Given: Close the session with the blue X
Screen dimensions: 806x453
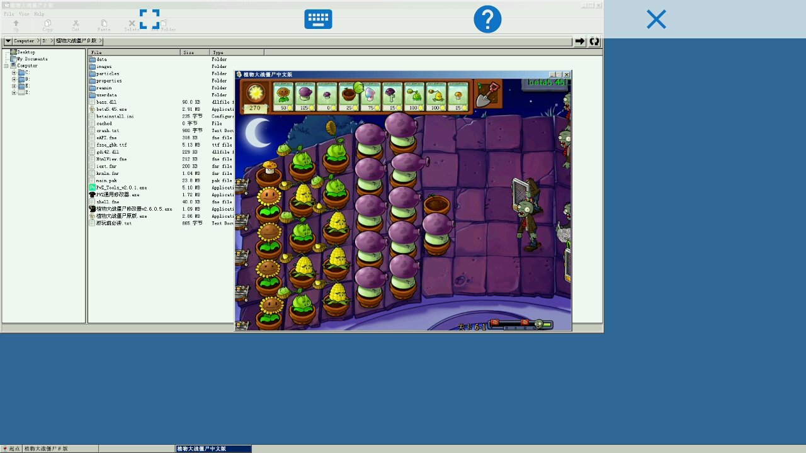Looking at the screenshot, I should click(x=656, y=20).
